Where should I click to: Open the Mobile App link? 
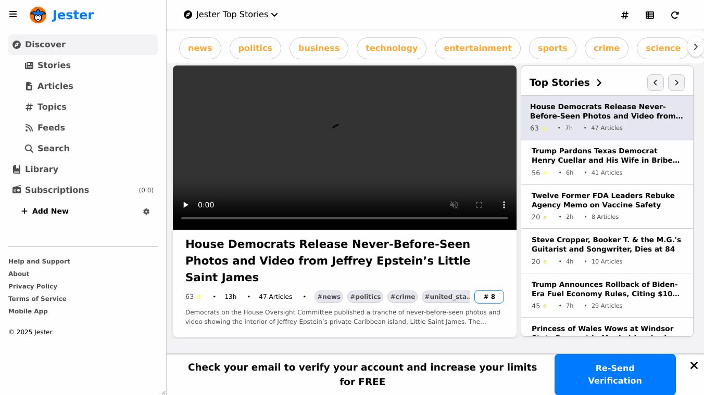[x=28, y=311]
